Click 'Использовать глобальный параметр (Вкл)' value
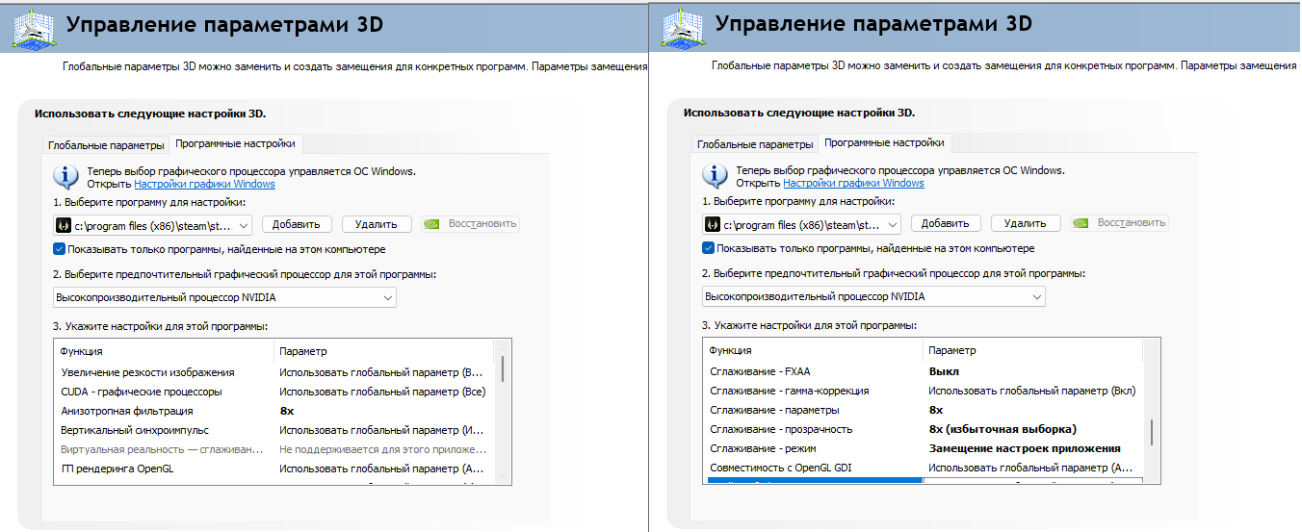 tap(1032, 391)
